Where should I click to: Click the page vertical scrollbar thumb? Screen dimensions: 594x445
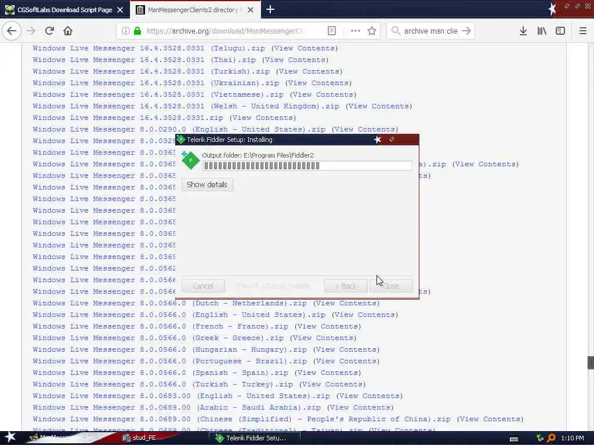590,362
